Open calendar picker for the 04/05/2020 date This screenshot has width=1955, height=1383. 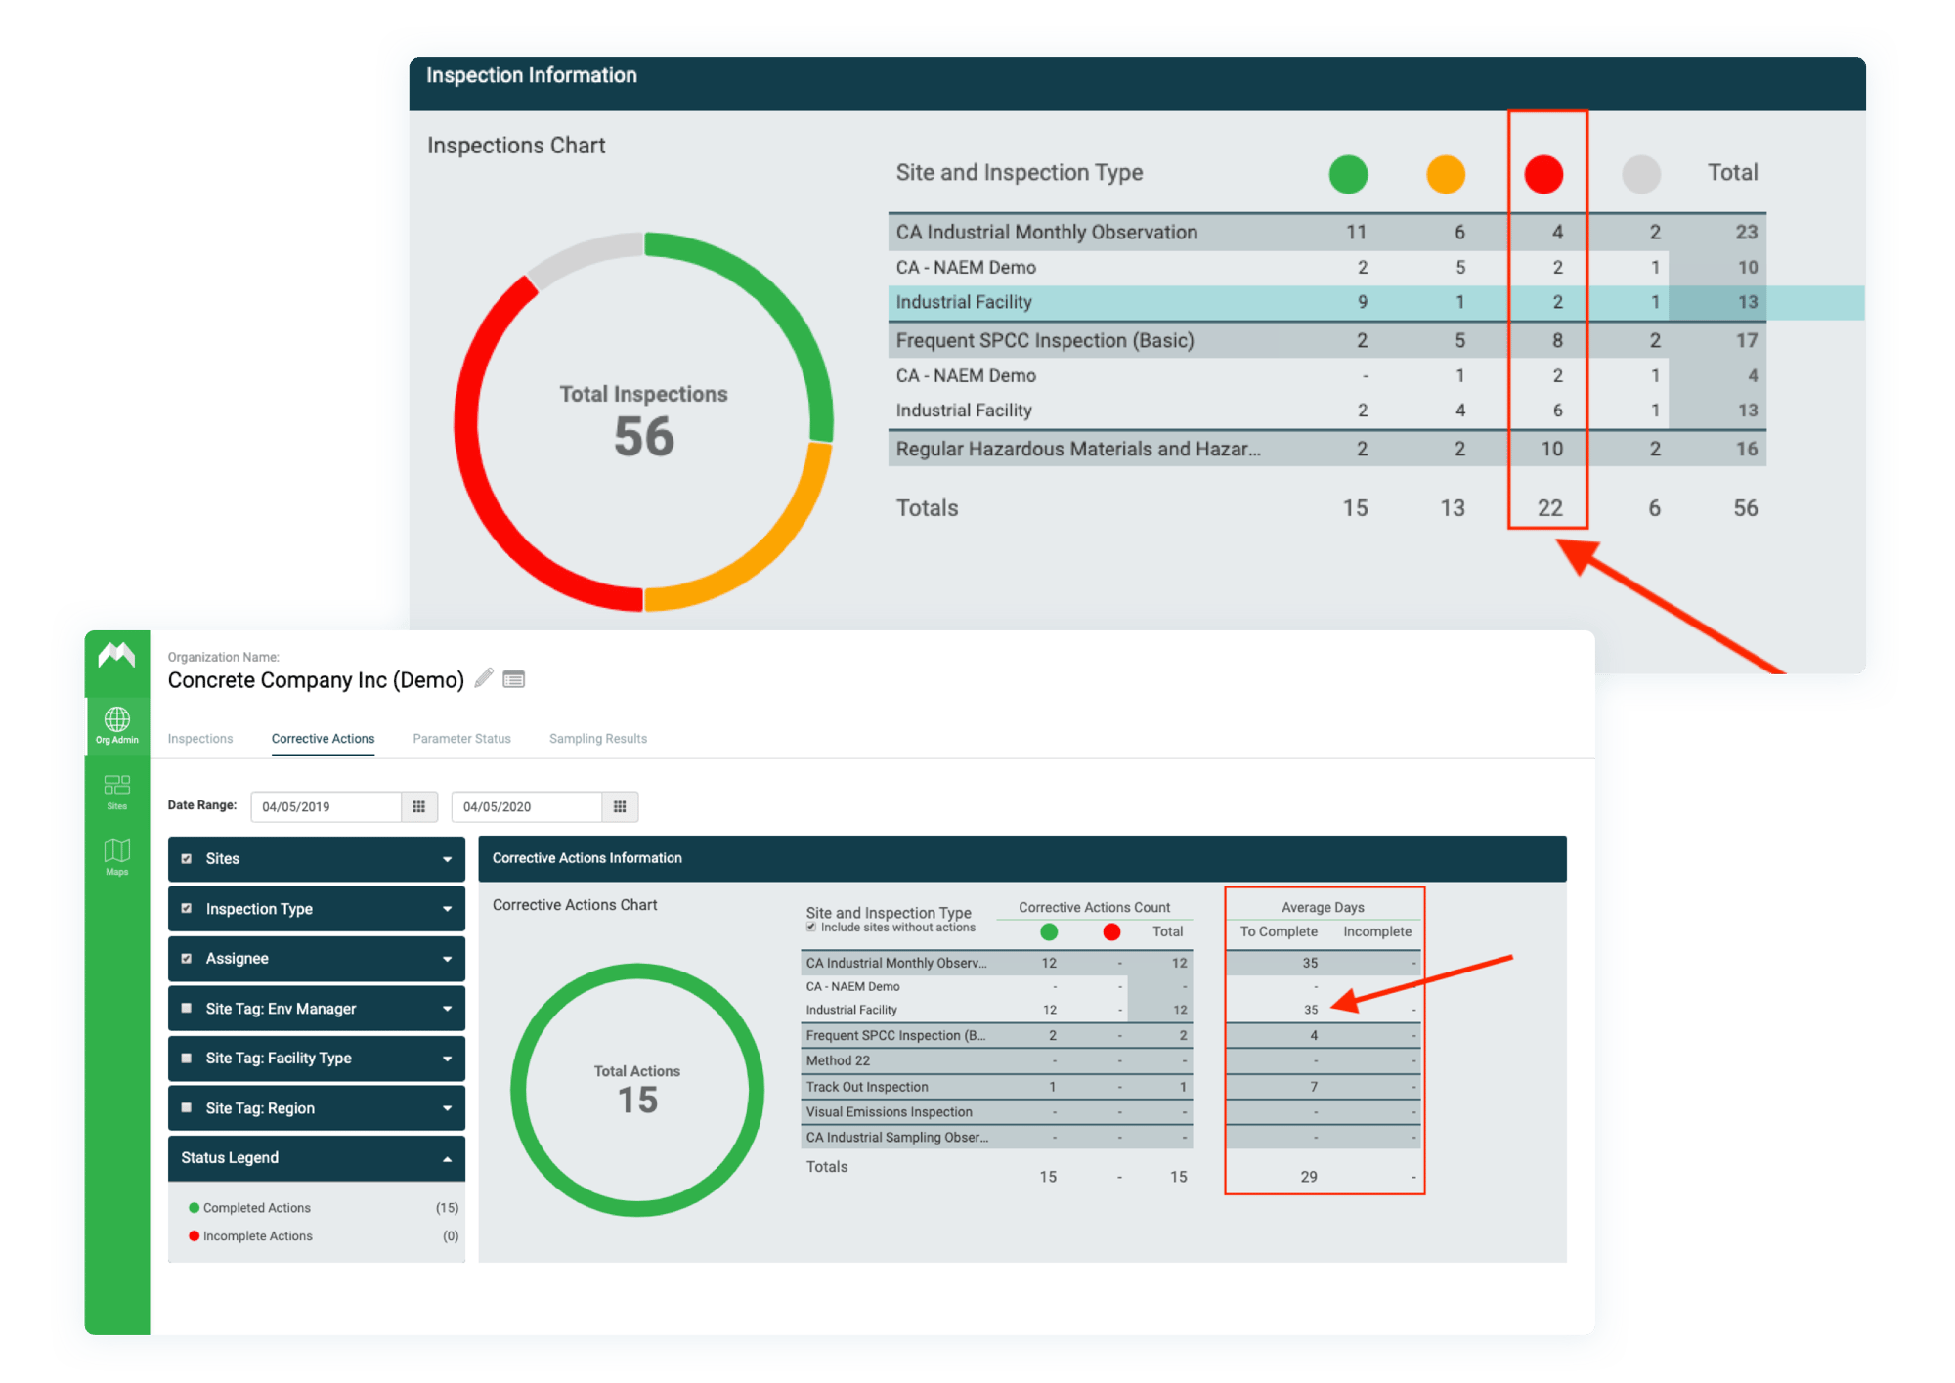click(x=620, y=806)
